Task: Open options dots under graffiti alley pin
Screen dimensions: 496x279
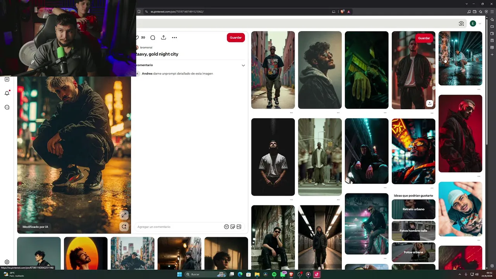Action: pyautogui.click(x=291, y=113)
